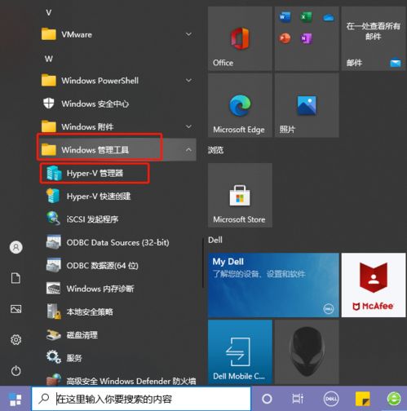407x411 pixels.
Task: Open the green browser taskbar icon
Action: pyautogui.click(x=394, y=399)
